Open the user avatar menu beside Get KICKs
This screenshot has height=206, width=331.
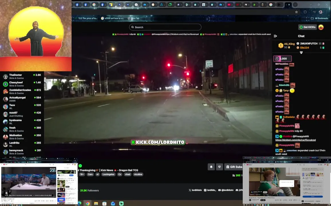click(321, 27)
